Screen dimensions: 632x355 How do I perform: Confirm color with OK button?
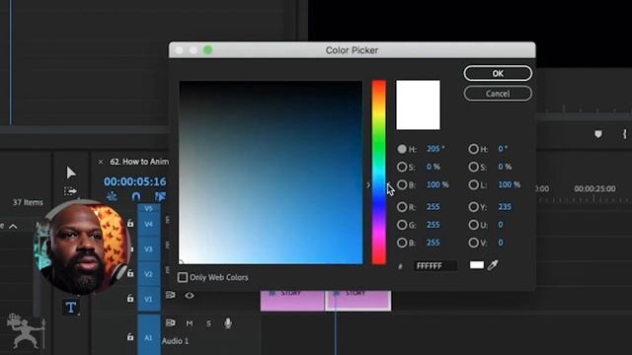498,74
